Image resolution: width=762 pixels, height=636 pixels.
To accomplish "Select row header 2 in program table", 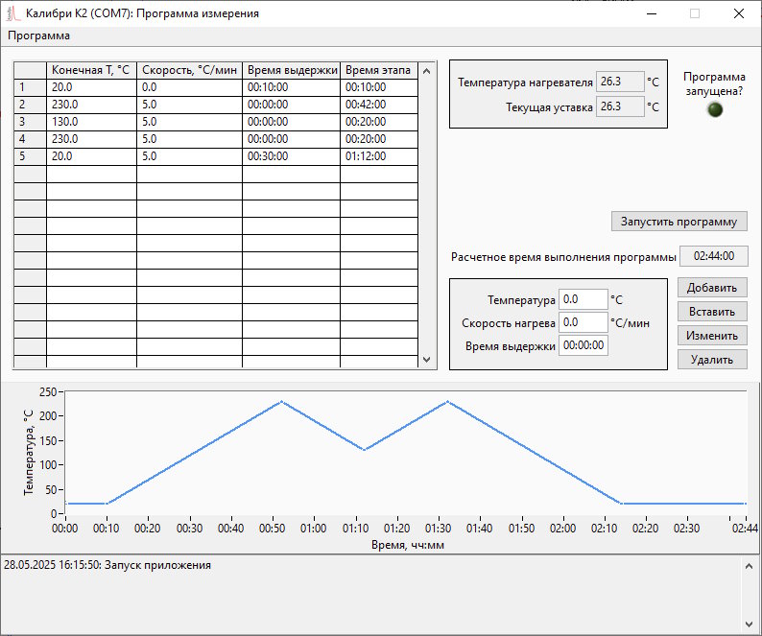I will tap(30, 105).
